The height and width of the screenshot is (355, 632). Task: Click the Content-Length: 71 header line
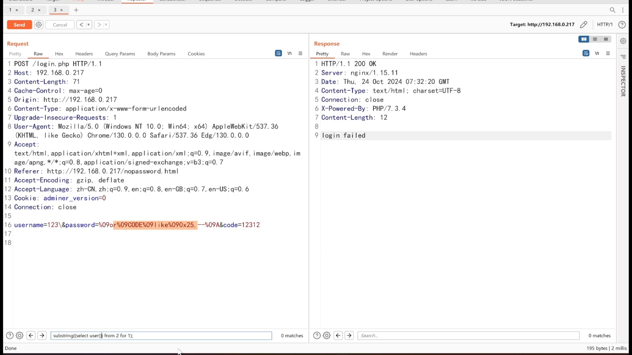[47, 82]
